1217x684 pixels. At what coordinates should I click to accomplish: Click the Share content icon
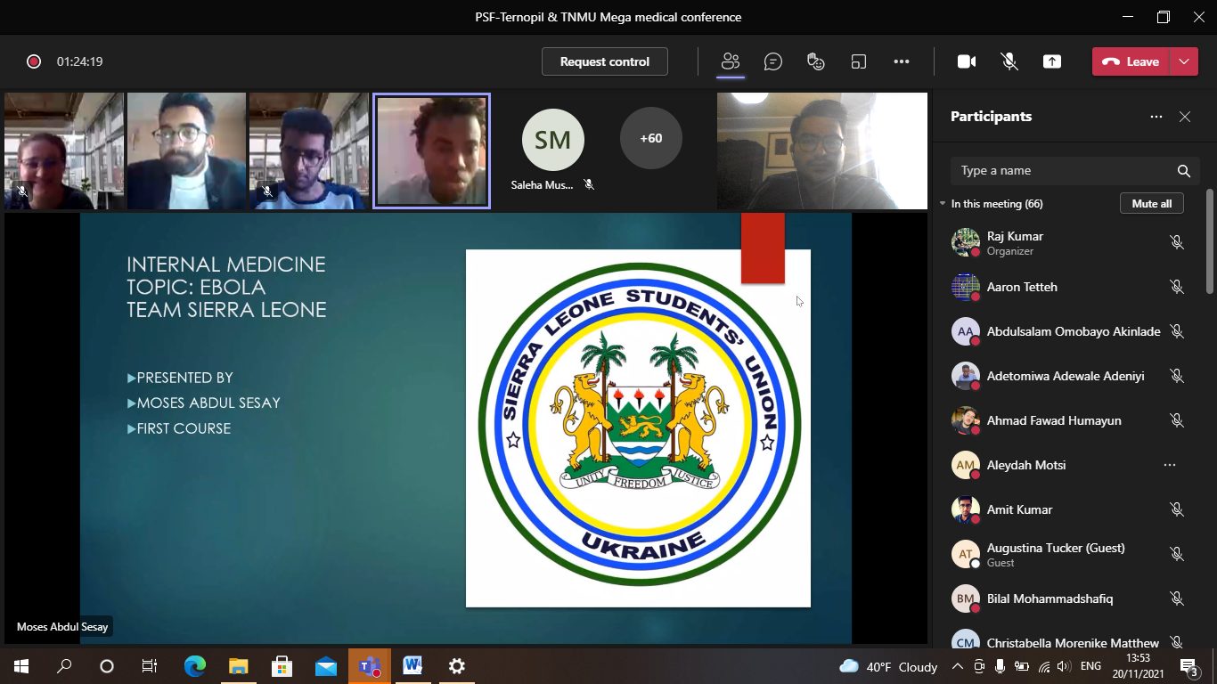[x=1052, y=61]
